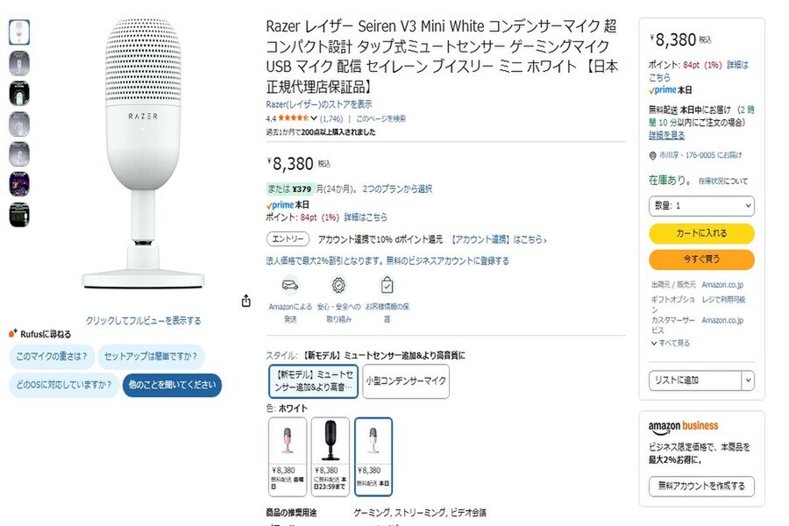Image resolution: width=789 pixels, height=526 pixels.
Task: Ask Rufus このマイクの重さは？
Action: coord(51,356)
